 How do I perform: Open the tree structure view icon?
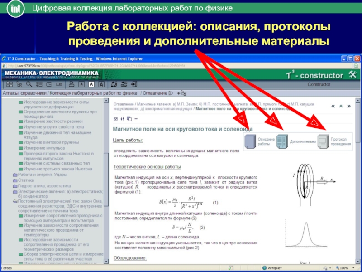click(x=19, y=84)
